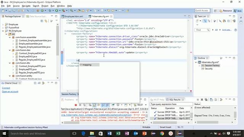The height and width of the screenshot is (137, 244).
Task: Click Collapse All in Package Explorer
Action: 42,21
